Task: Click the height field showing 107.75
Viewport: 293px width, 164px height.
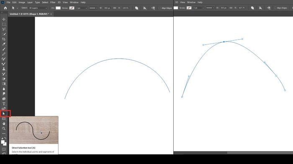Action: (242, 8)
